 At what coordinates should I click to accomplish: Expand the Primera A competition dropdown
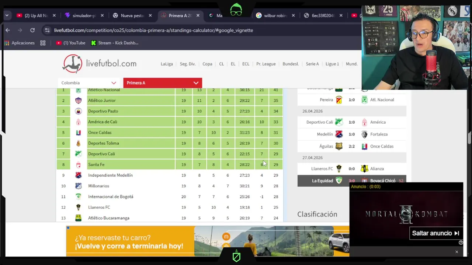coord(163,83)
